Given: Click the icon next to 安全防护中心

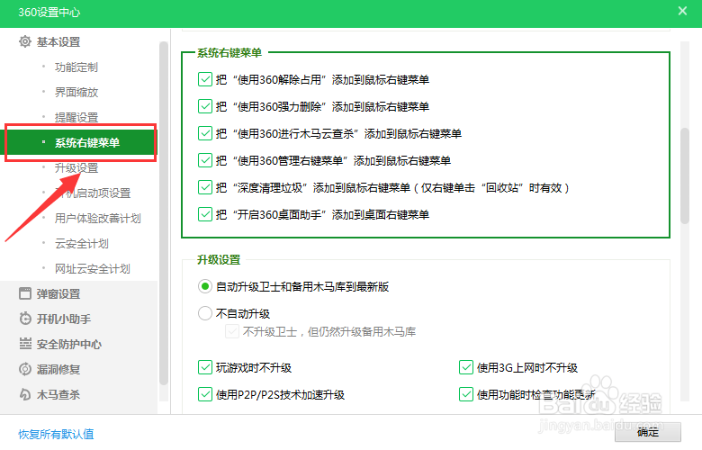Looking at the screenshot, I should 25,344.
